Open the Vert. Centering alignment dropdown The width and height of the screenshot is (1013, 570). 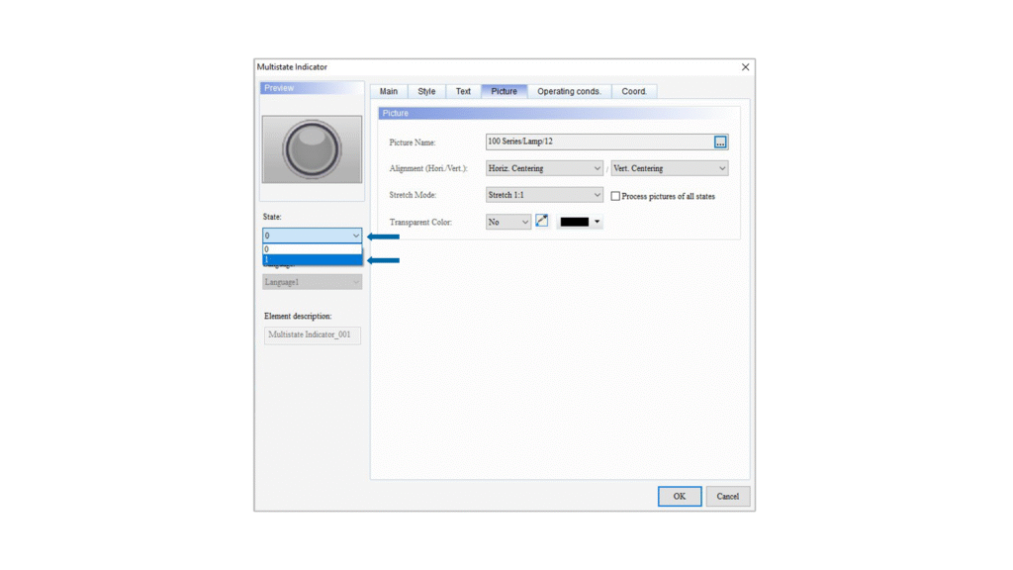coord(670,168)
